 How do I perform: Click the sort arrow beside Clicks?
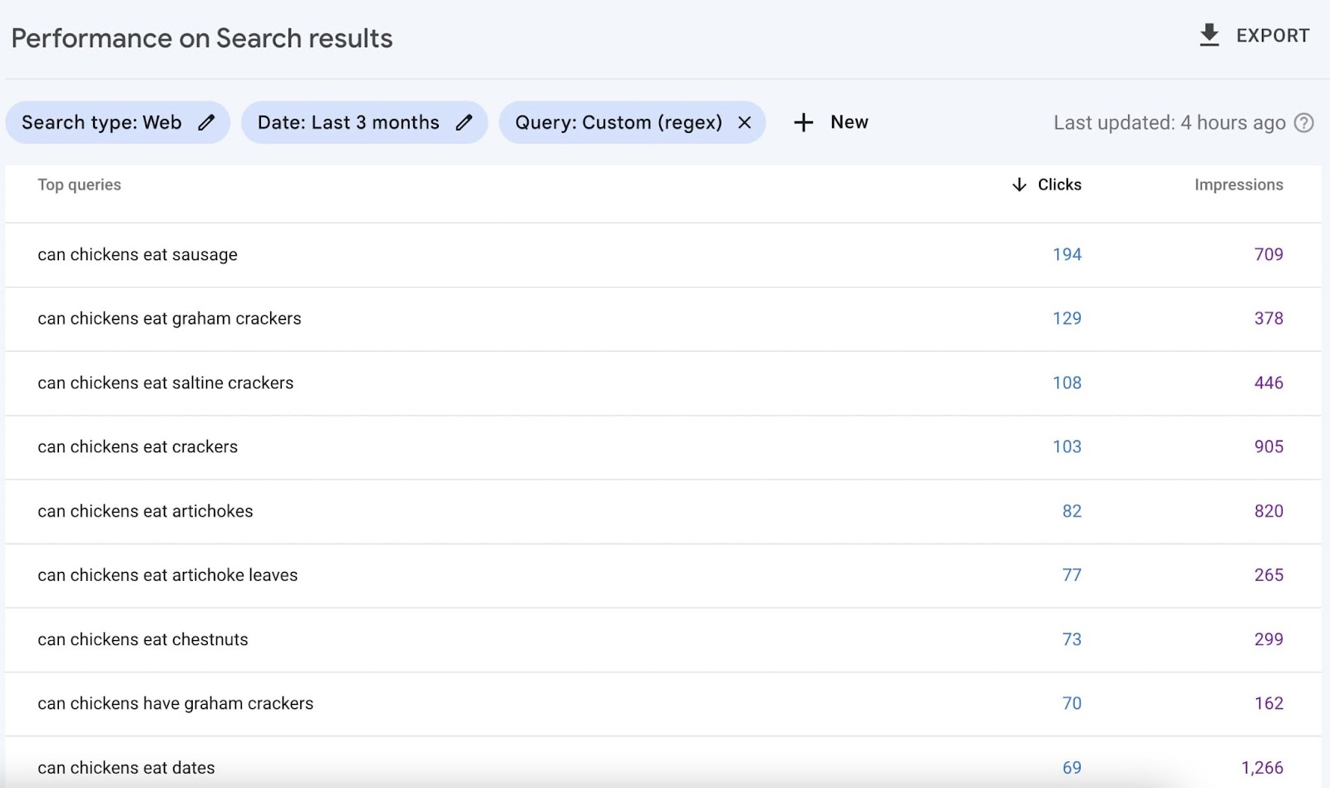tap(1018, 185)
